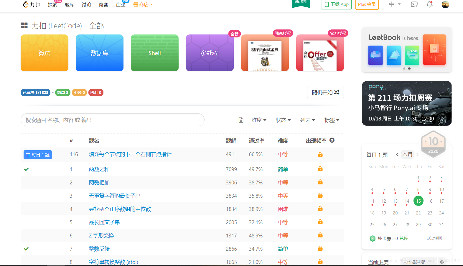Open progress settings gear icon
The width and height of the screenshot is (463, 266).
442,262
